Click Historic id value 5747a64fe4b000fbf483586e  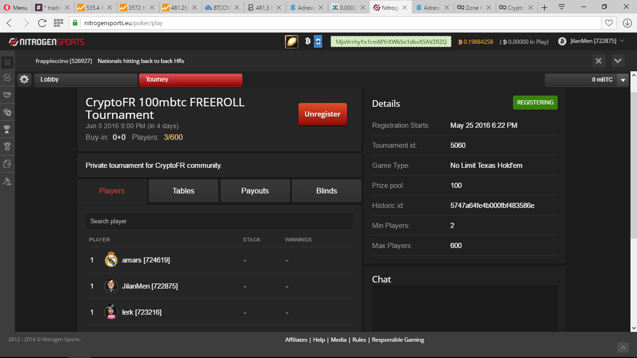click(x=492, y=206)
